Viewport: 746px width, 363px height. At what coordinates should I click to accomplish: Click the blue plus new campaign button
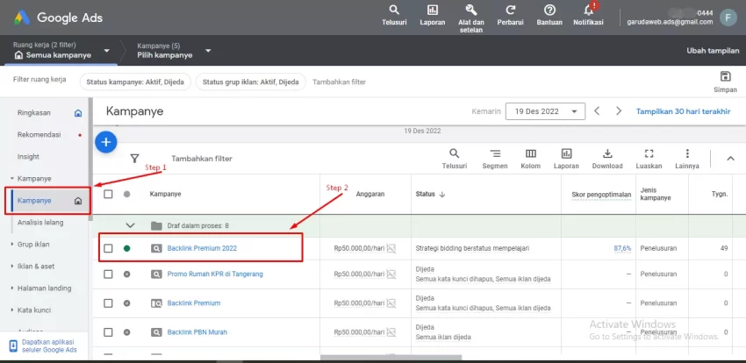105,142
